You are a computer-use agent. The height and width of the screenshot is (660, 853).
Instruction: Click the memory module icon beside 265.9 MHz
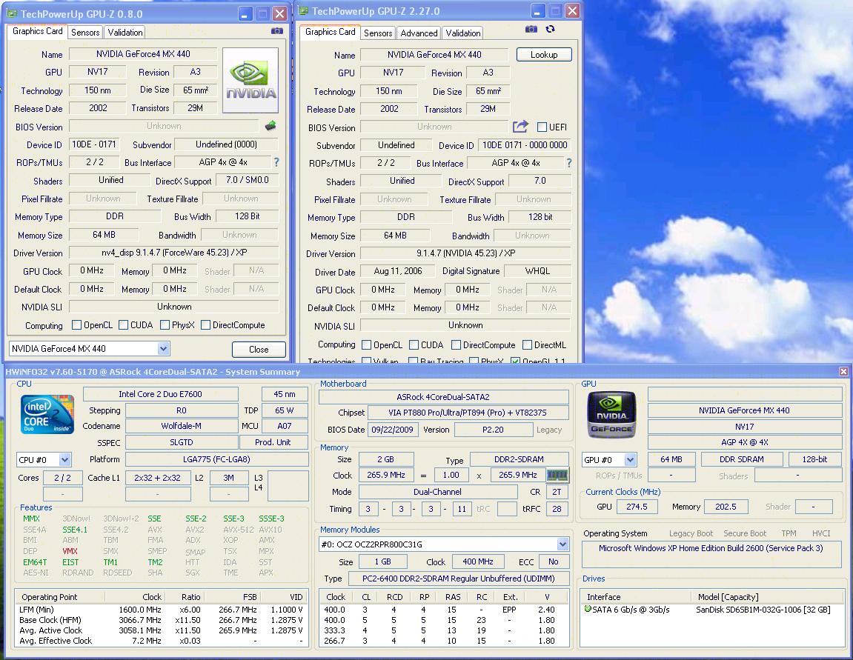click(x=557, y=475)
